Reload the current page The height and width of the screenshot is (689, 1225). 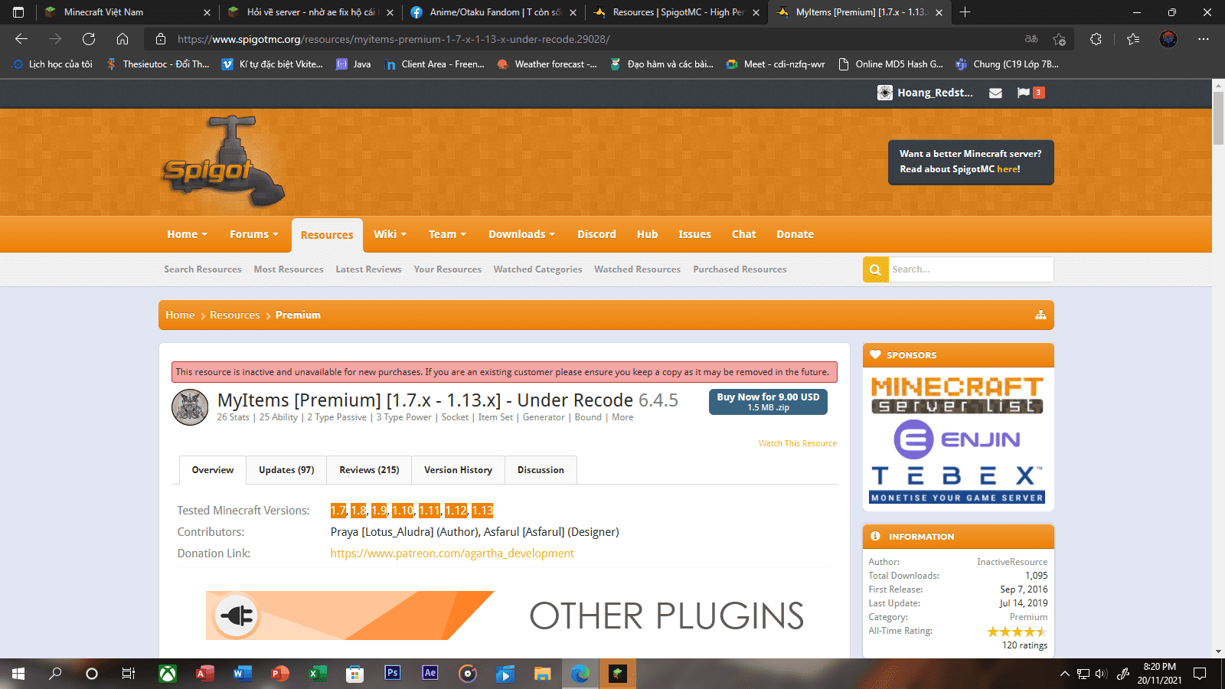89,39
